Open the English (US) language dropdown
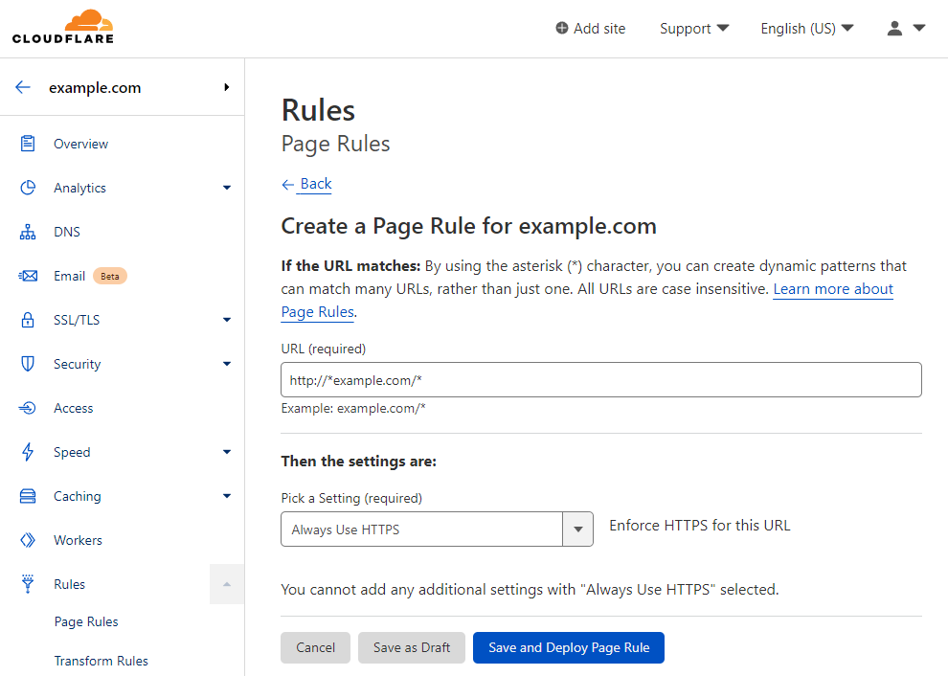The height and width of the screenshot is (676, 948). 806,28
